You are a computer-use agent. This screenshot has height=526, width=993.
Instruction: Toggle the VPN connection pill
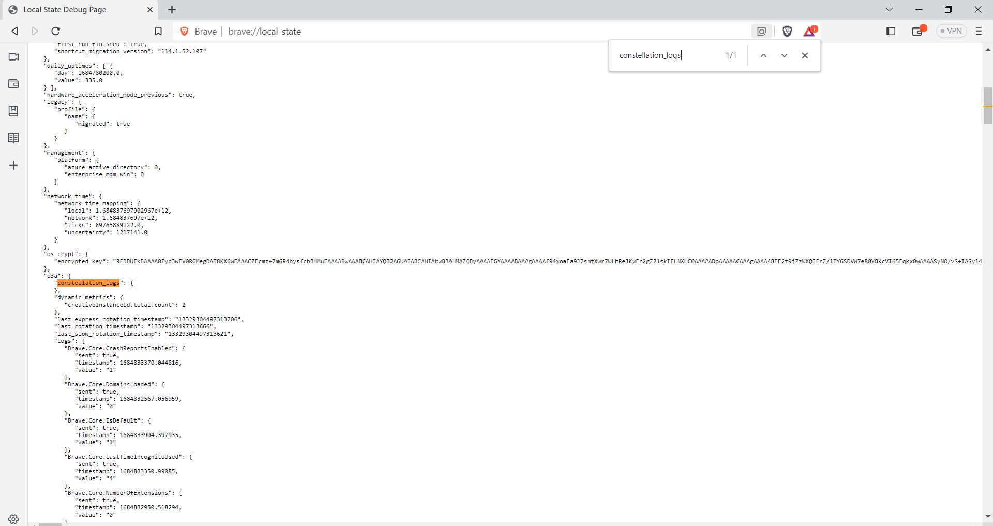[x=952, y=31]
